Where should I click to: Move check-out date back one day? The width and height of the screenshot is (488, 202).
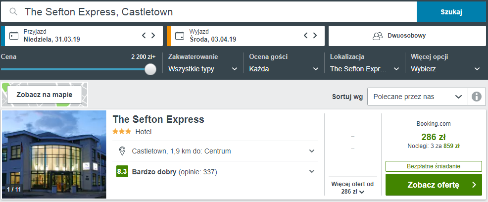pyautogui.click(x=306, y=36)
